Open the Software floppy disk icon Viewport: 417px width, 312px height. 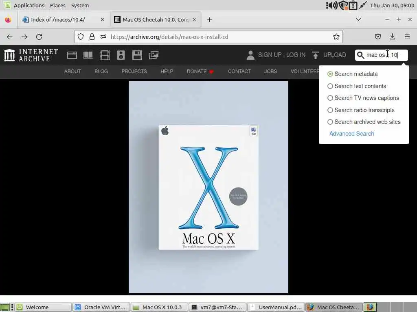click(x=137, y=55)
